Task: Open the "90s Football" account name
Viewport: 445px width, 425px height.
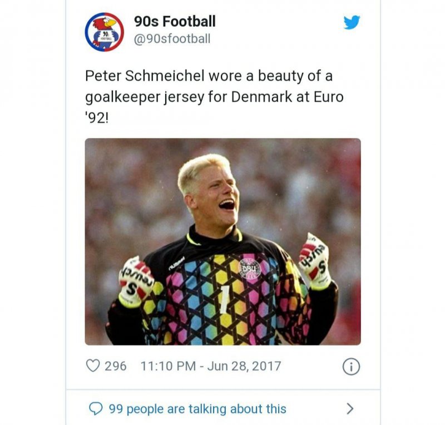Action: point(175,22)
